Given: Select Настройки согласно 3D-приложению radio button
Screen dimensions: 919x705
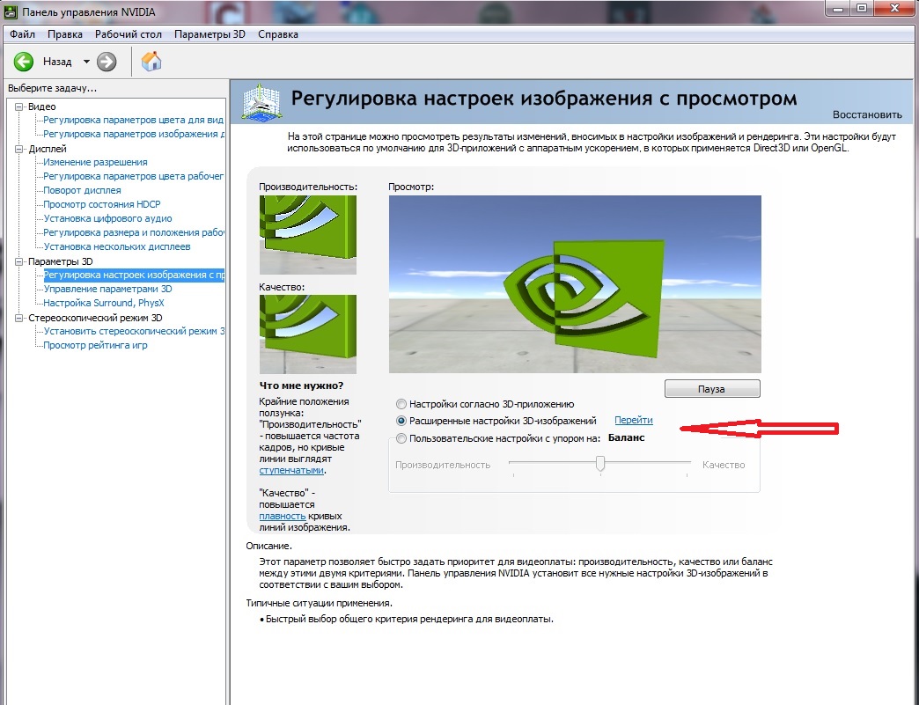Looking at the screenshot, I should [x=401, y=404].
